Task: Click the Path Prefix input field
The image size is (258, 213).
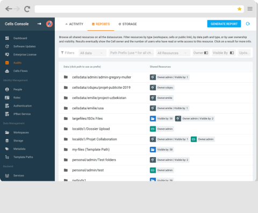Action: (131, 53)
